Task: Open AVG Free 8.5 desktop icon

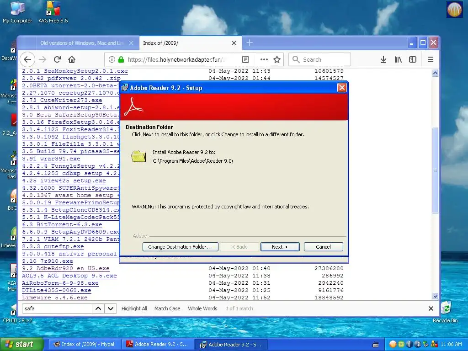Action: coord(53,12)
